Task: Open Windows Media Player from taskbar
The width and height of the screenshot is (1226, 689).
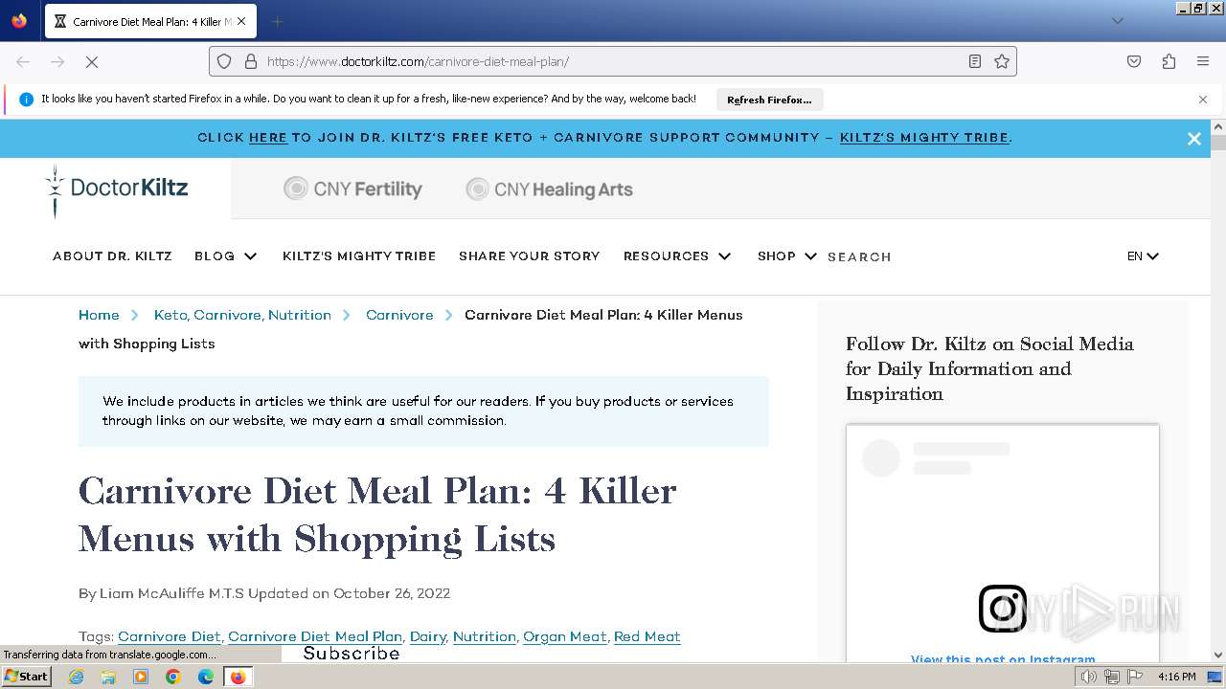Action: pos(141,677)
